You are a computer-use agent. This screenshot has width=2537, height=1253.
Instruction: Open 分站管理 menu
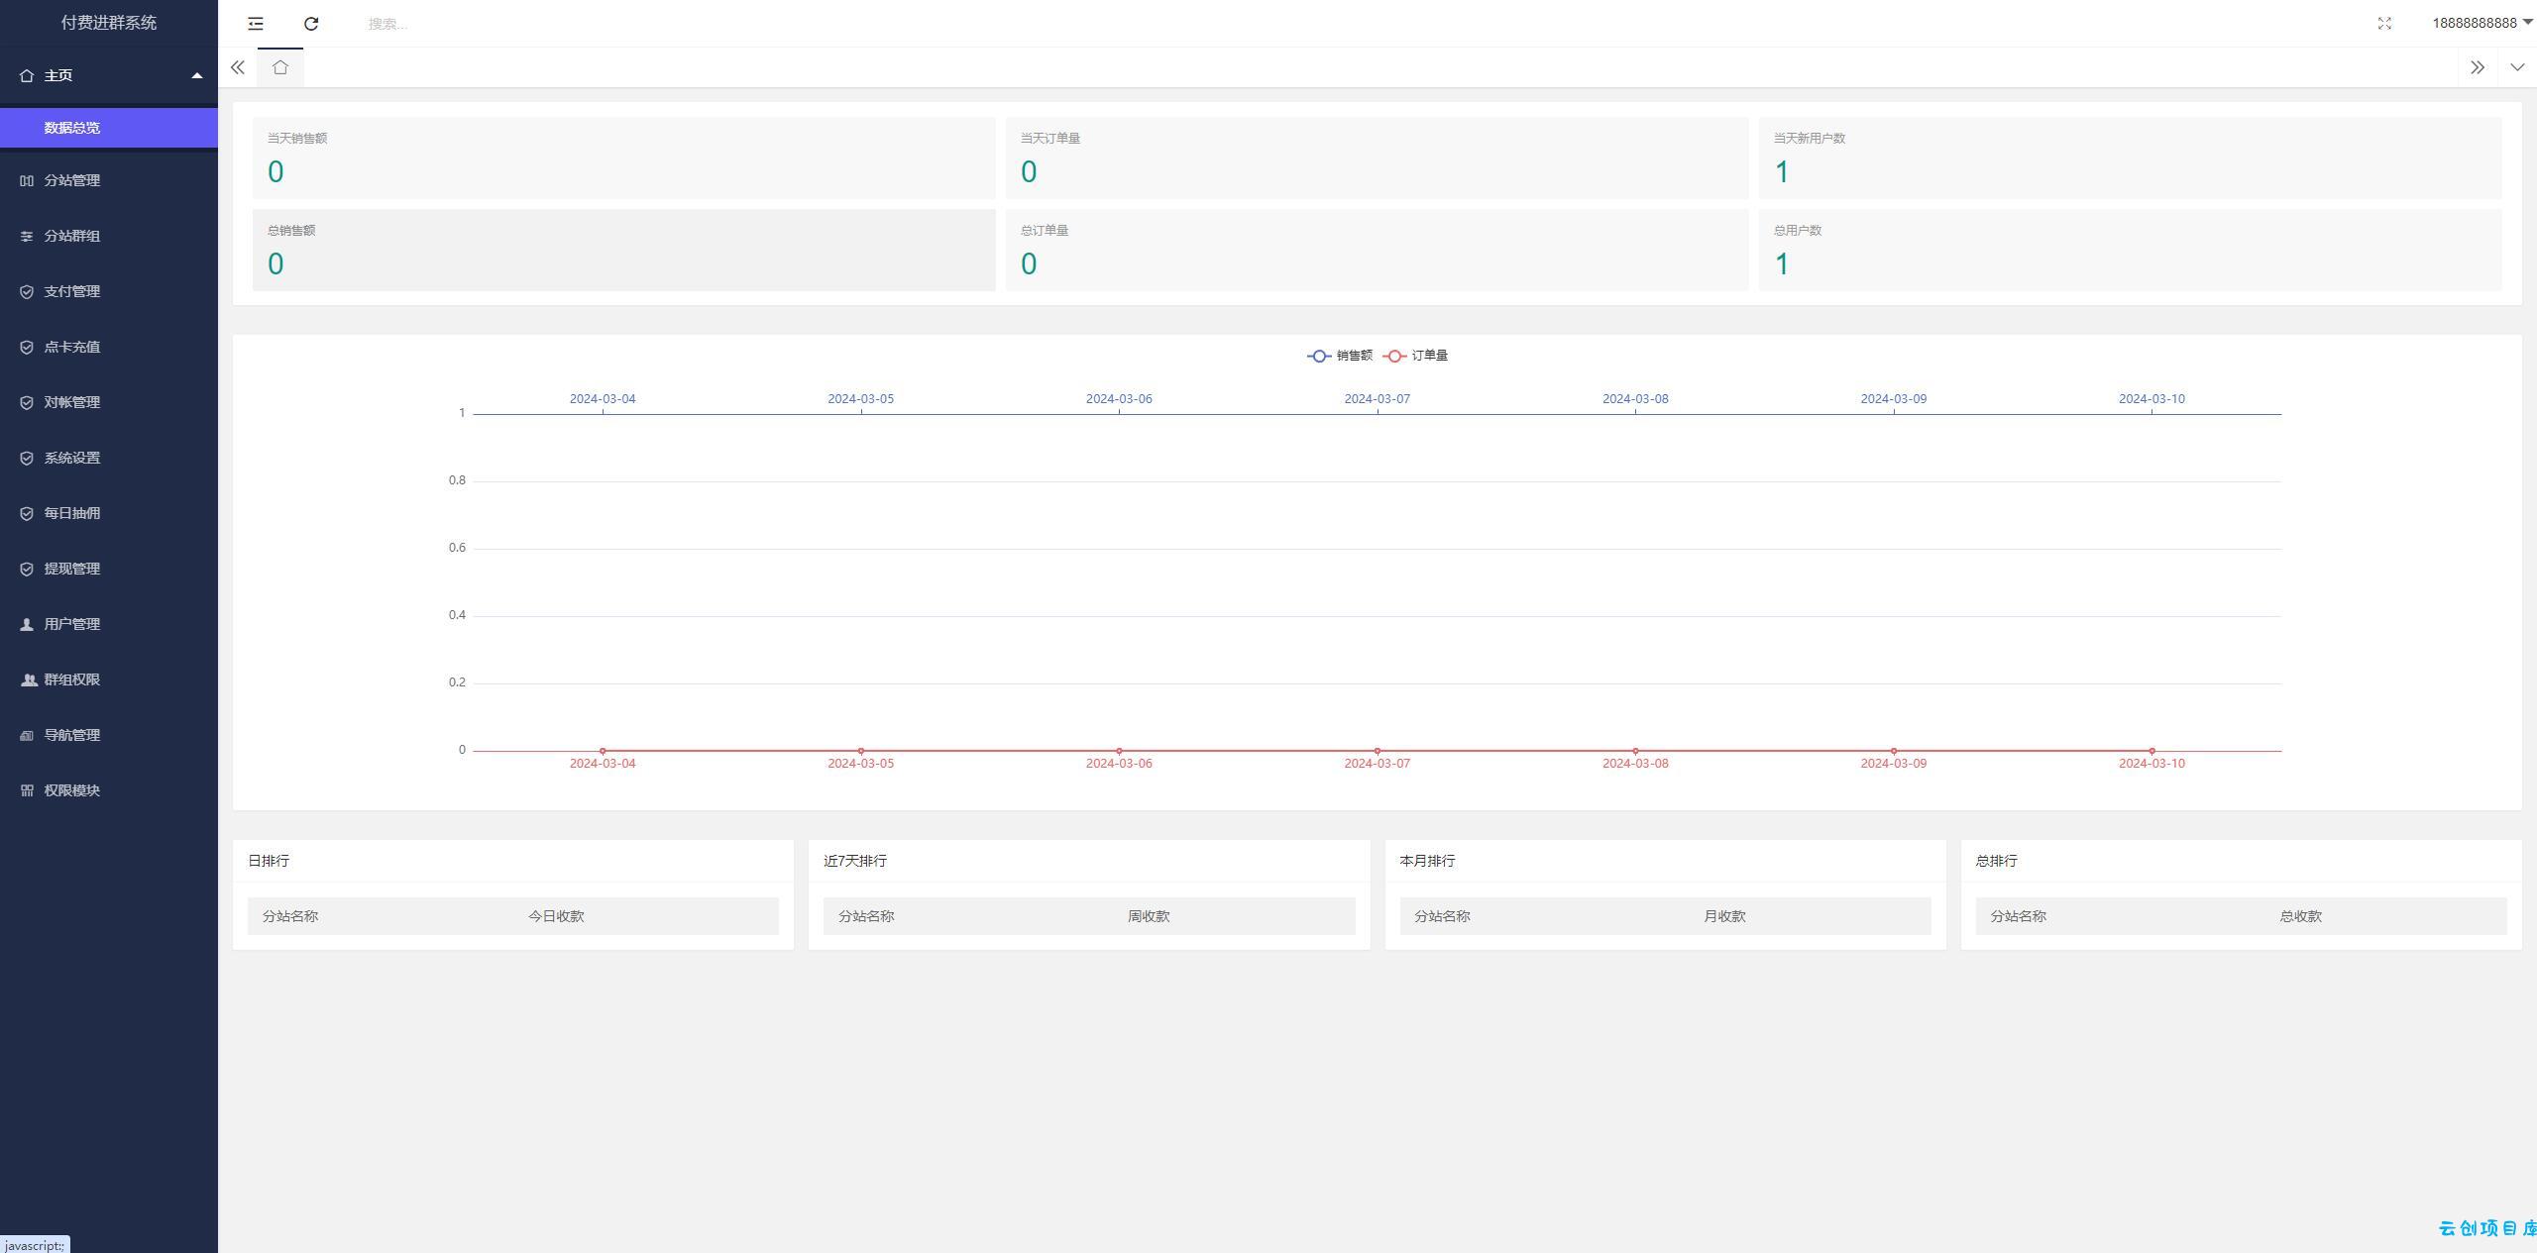(109, 180)
